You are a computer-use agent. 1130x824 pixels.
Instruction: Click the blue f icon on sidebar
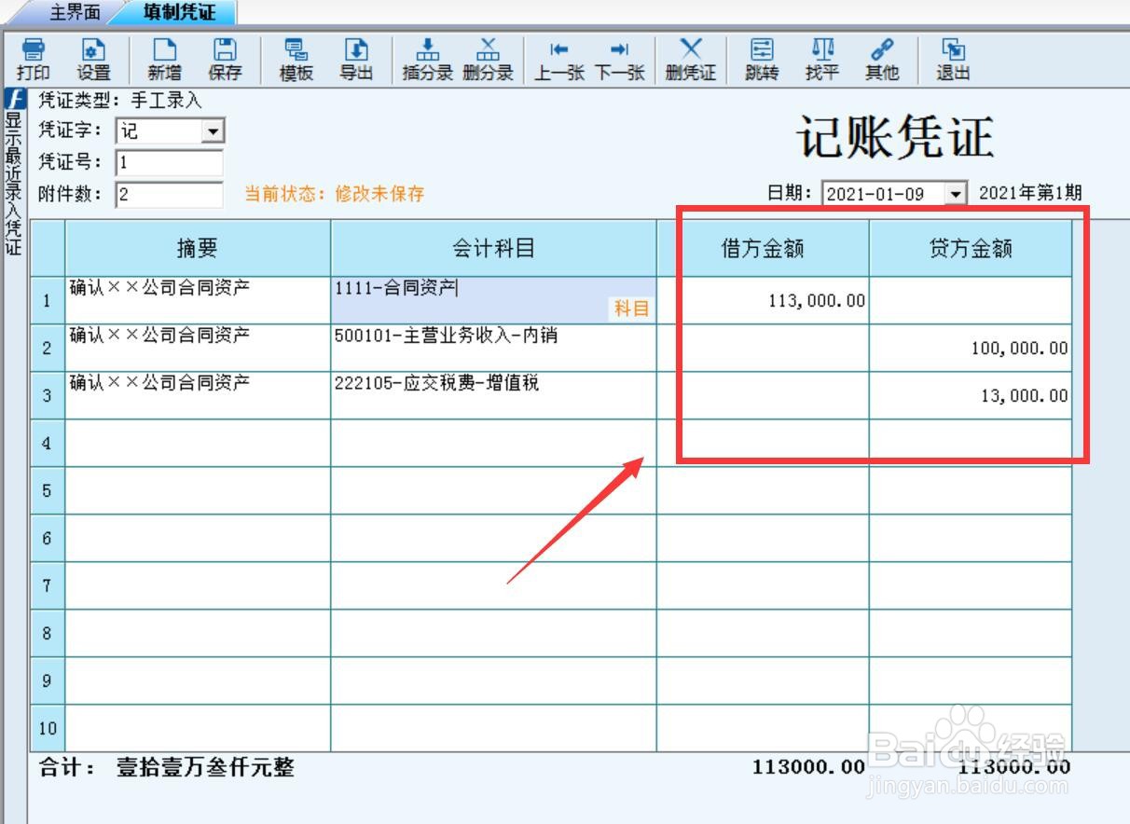(x=14, y=98)
